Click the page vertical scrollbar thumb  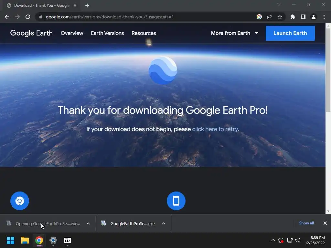pyautogui.click(x=328, y=70)
